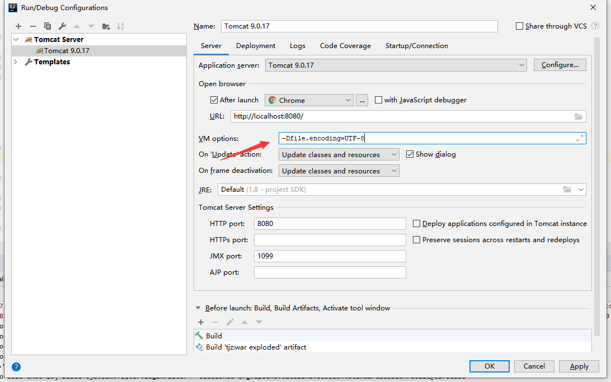Select the Build task in Before launch list
This screenshot has width=611, height=382.
[x=392, y=336]
